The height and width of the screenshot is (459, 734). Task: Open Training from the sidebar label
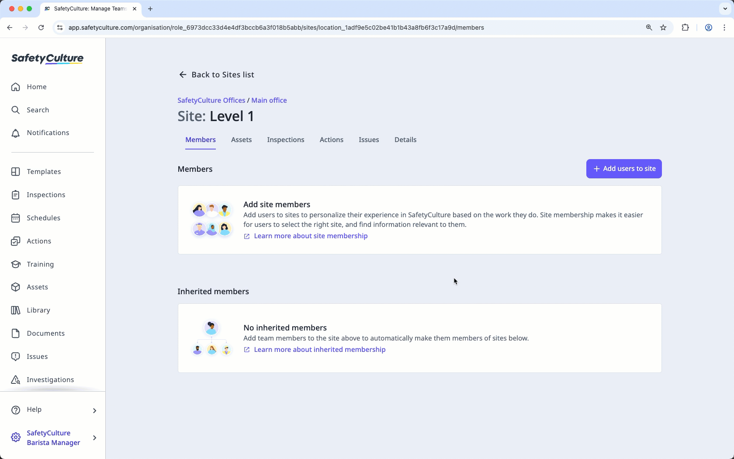click(40, 264)
